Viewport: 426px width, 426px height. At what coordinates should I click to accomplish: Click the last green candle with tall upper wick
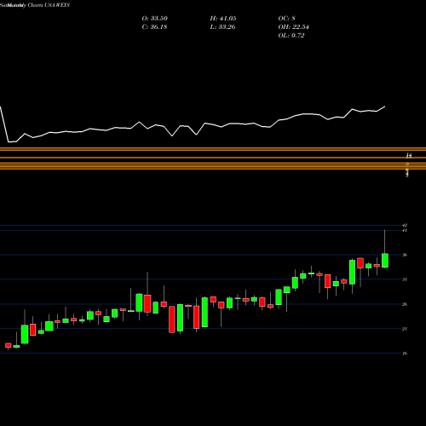(385, 260)
